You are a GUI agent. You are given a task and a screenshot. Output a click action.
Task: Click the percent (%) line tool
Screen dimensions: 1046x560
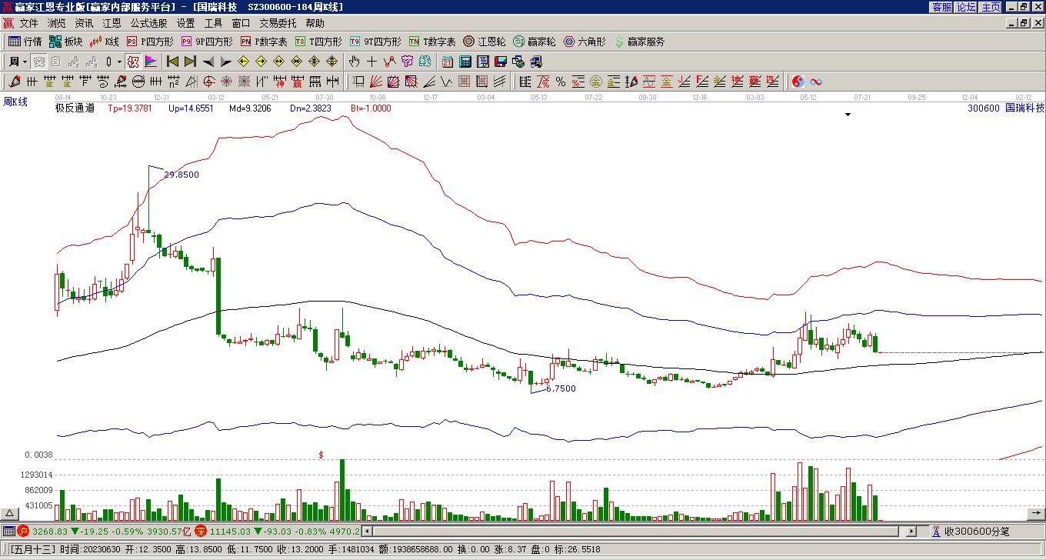(x=560, y=82)
